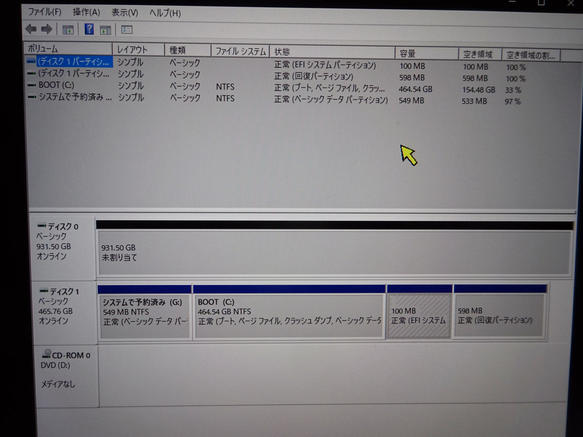Select the システムで予約済み (G:) partition block
Image resolution: width=583 pixels, height=437 pixels.
tap(145, 316)
